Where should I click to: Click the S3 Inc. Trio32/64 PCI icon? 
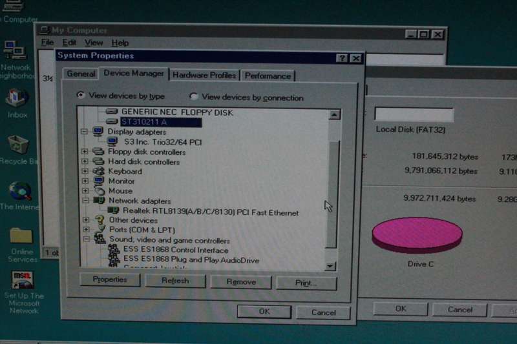pos(112,141)
